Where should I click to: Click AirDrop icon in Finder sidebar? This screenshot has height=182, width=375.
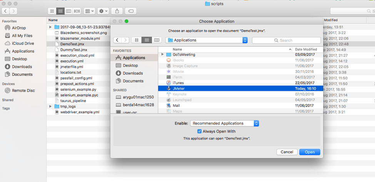pyautogui.click(x=7, y=28)
